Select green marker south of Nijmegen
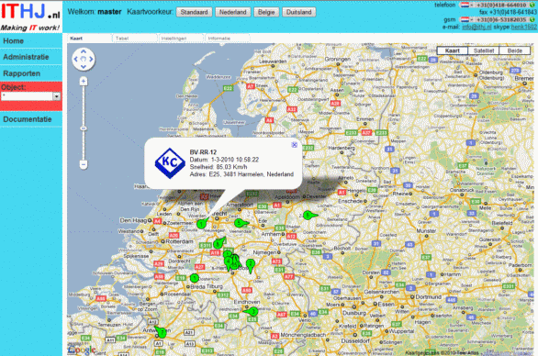 [x=251, y=265]
